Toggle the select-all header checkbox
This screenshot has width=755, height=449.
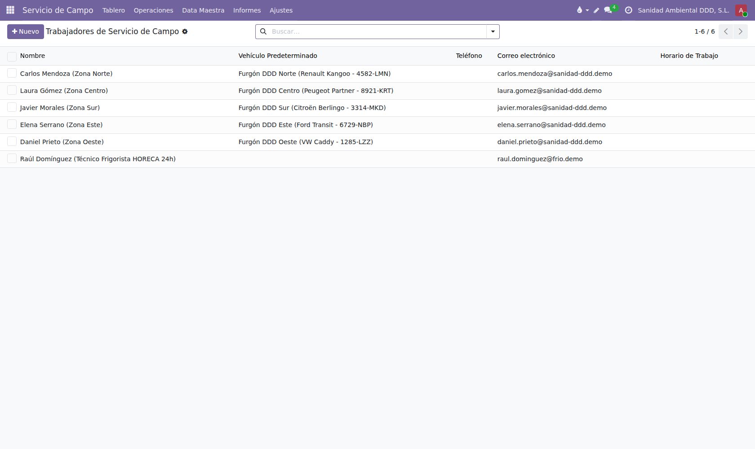click(12, 56)
